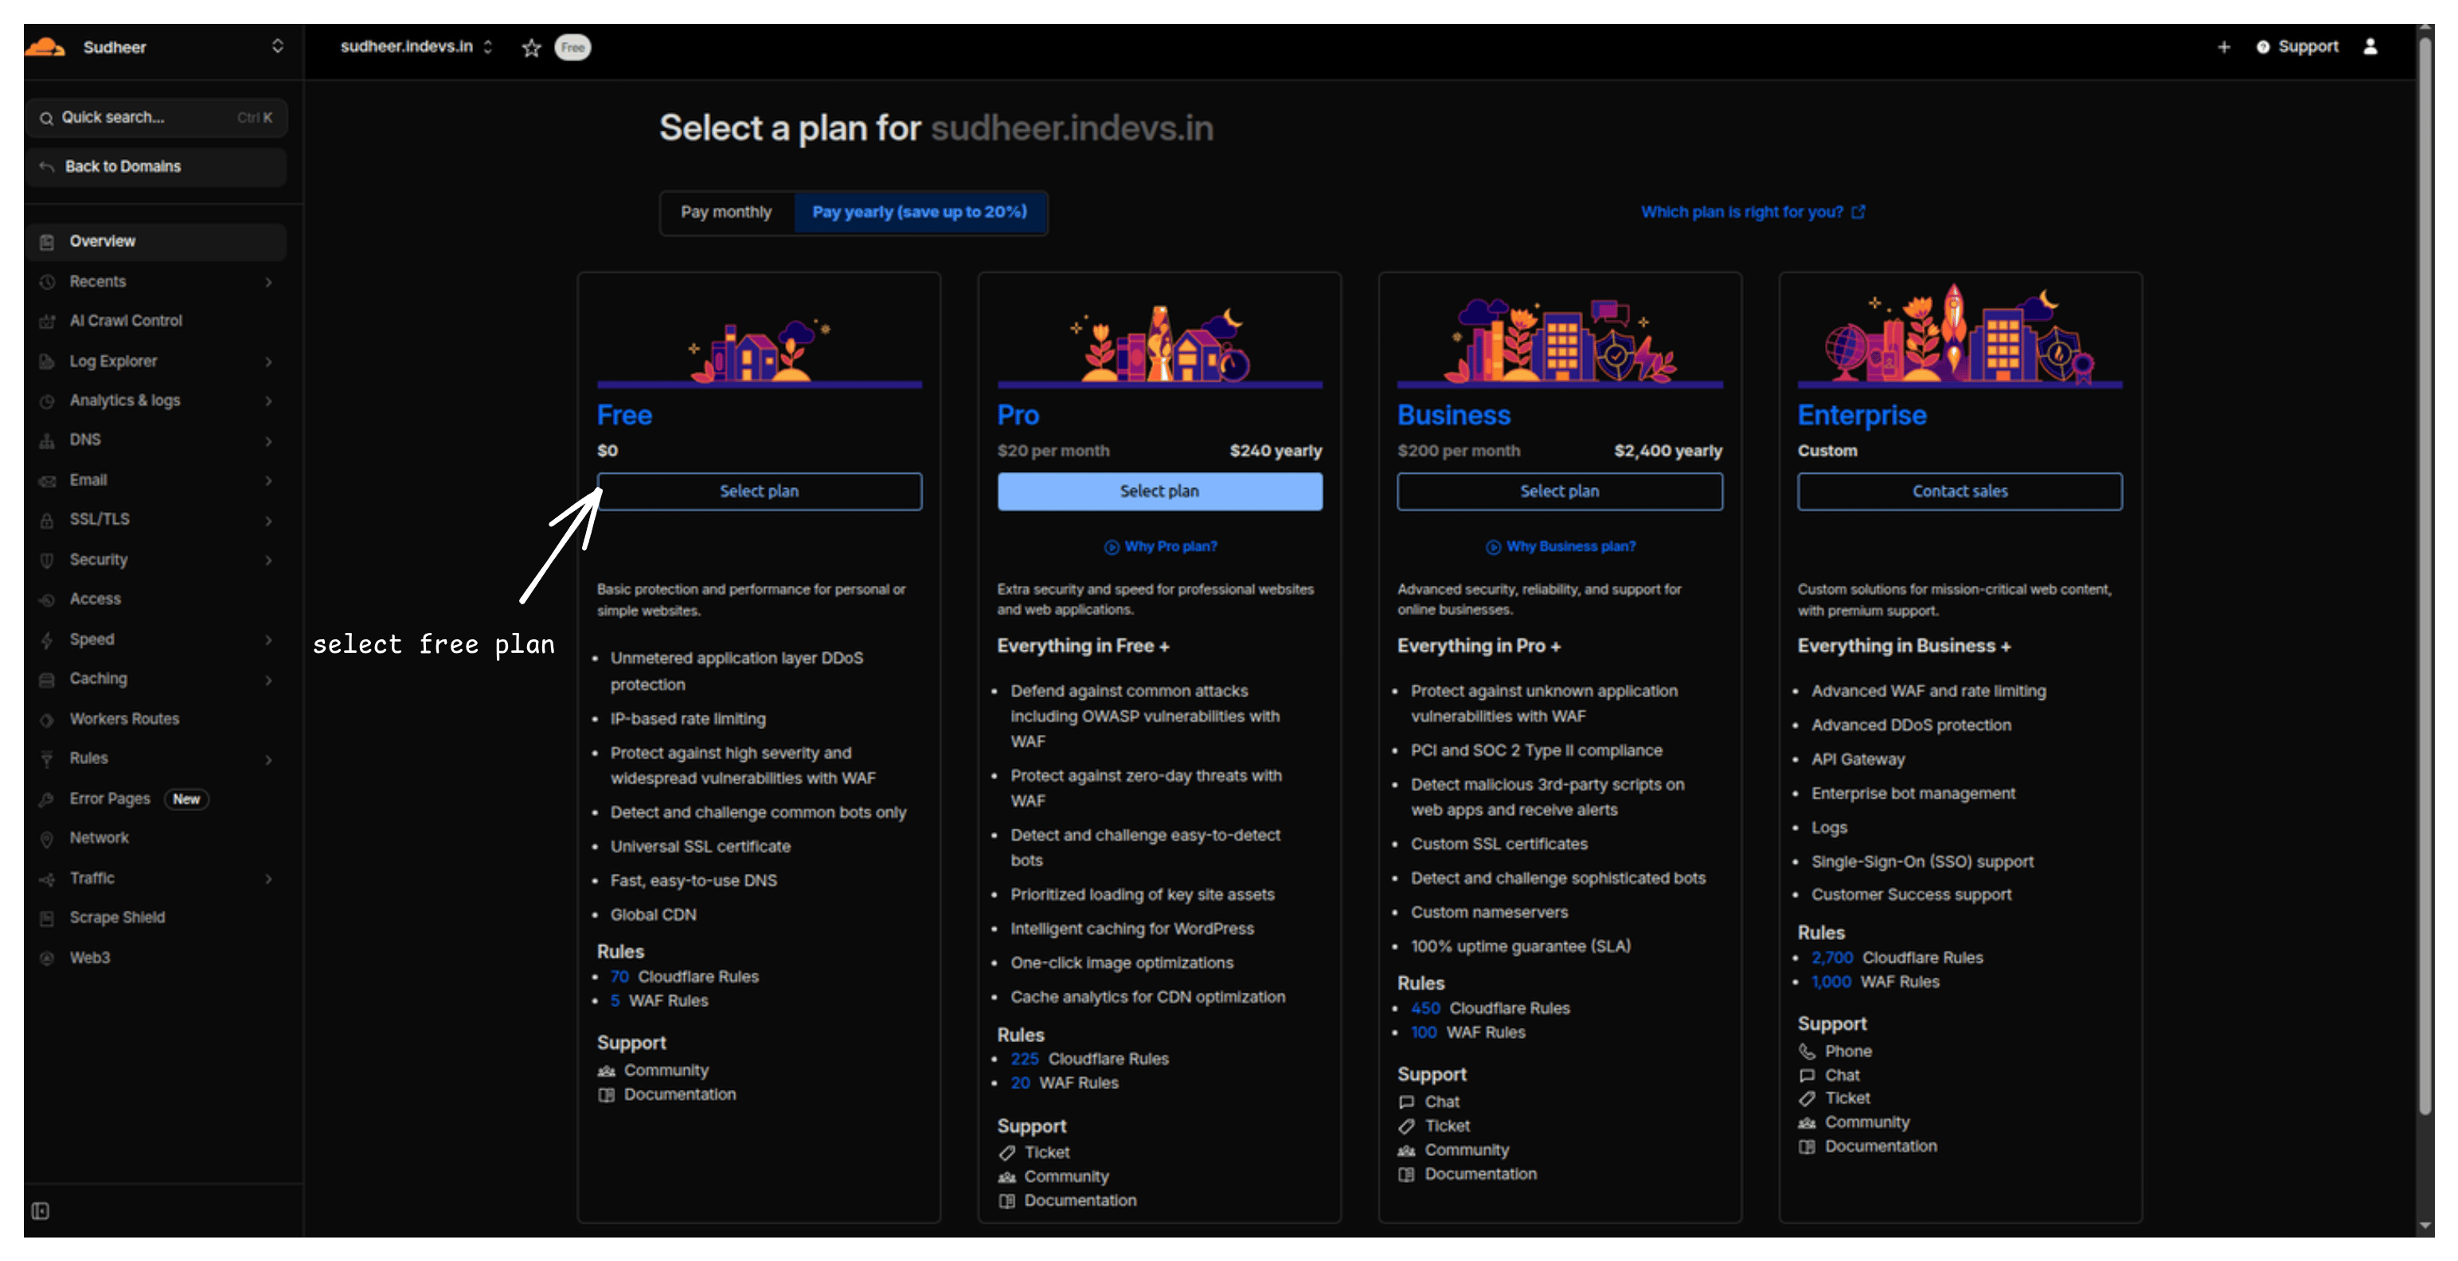The image size is (2458, 1261).
Task: Expand the Caching submenu chevron
Action: tap(269, 680)
